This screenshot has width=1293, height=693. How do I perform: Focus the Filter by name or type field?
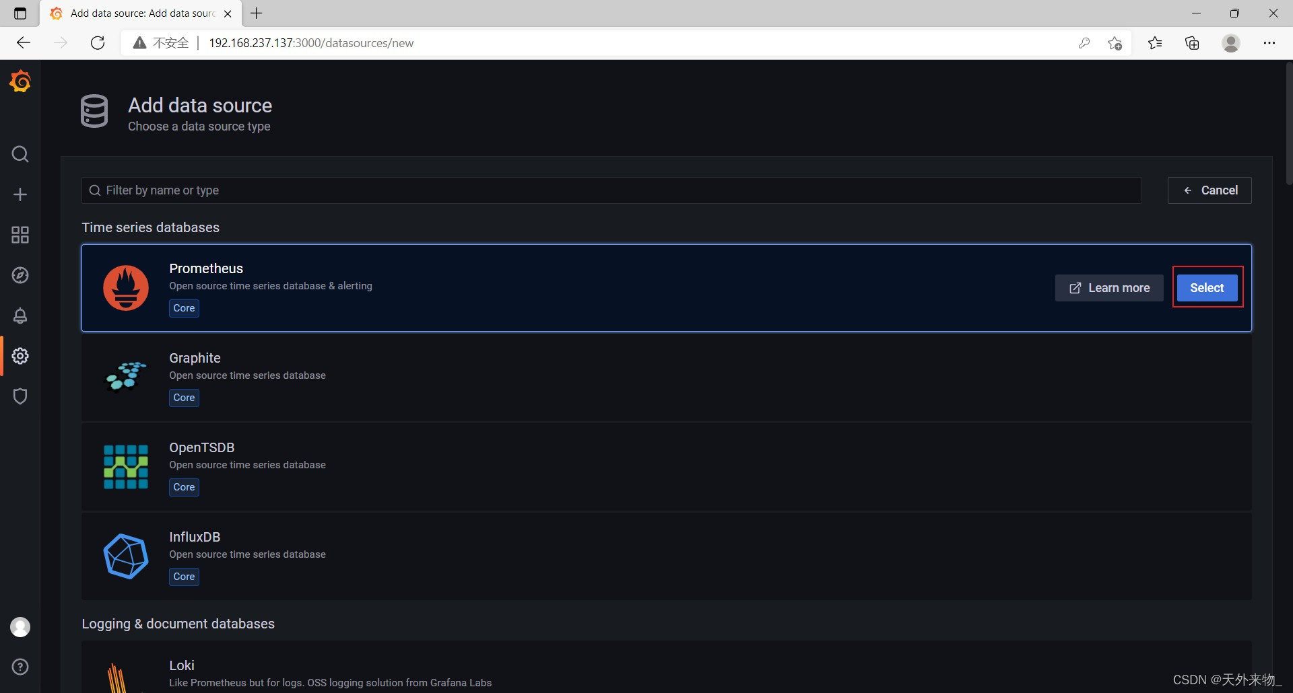pyautogui.click(x=611, y=190)
